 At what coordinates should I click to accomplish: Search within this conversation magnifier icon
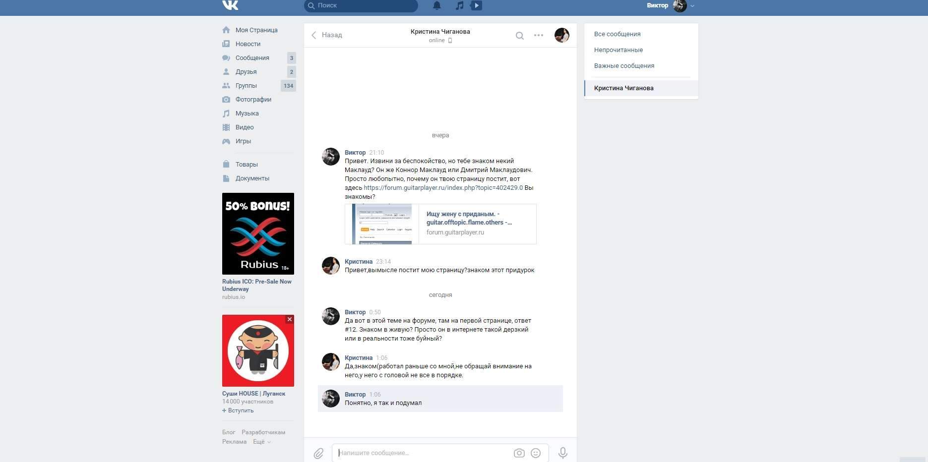pyautogui.click(x=519, y=36)
